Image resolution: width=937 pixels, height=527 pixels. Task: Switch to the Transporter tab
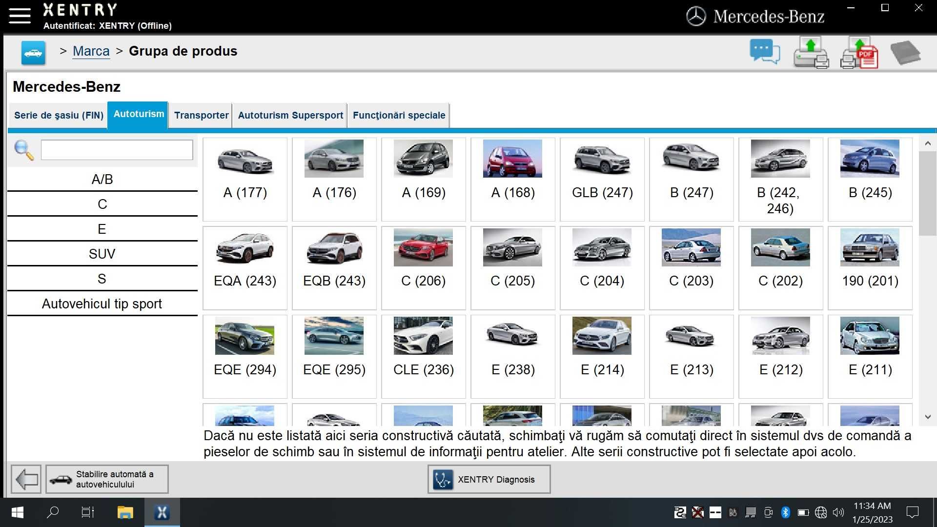coord(201,116)
